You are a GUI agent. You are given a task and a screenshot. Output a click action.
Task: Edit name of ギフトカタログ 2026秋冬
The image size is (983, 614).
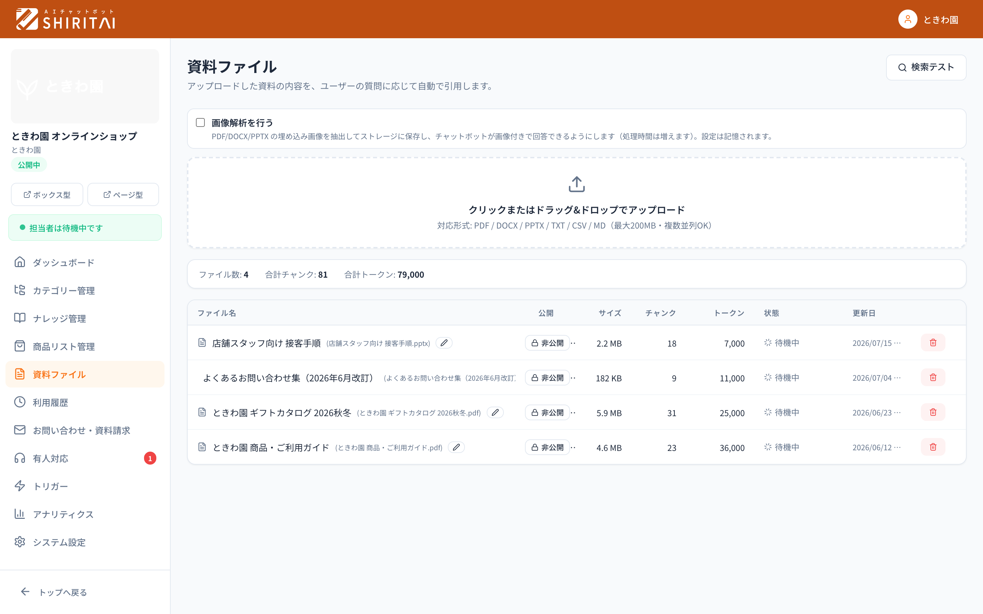pyautogui.click(x=495, y=413)
